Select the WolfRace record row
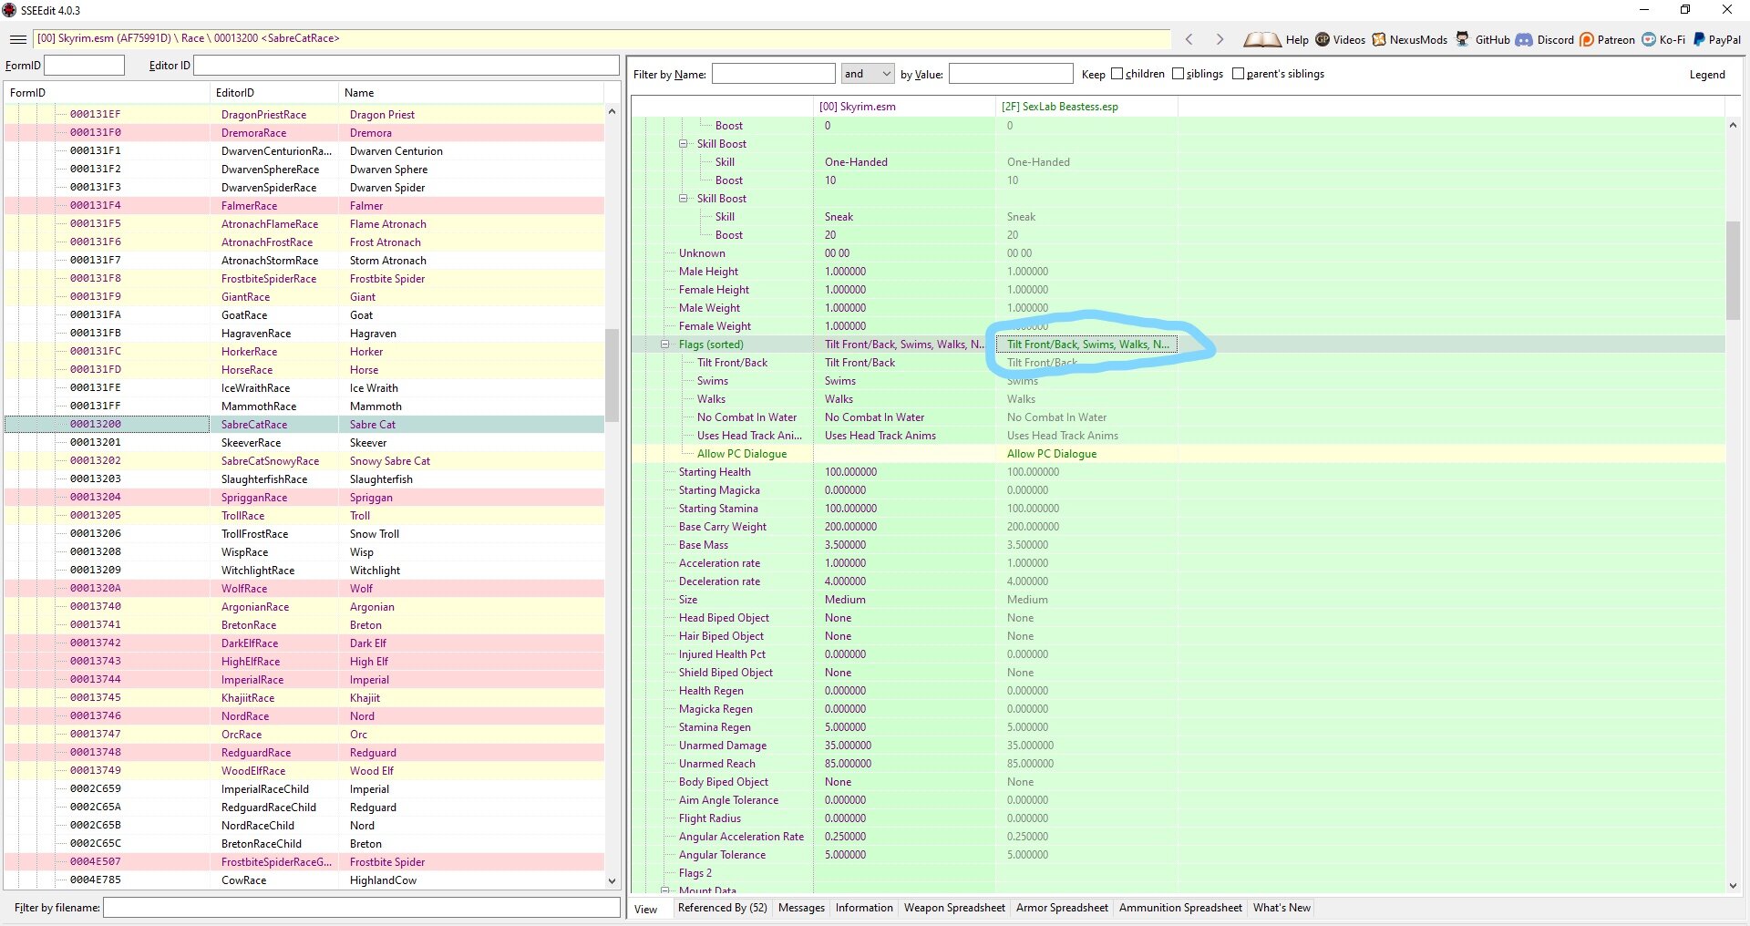The width and height of the screenshot is (1750, 926). tap(304, 589)
